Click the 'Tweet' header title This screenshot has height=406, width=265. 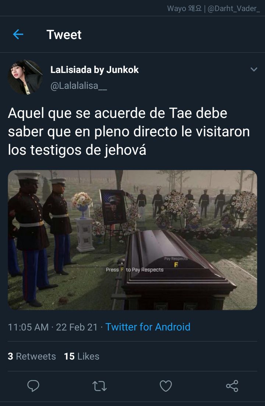coord(64,34)
